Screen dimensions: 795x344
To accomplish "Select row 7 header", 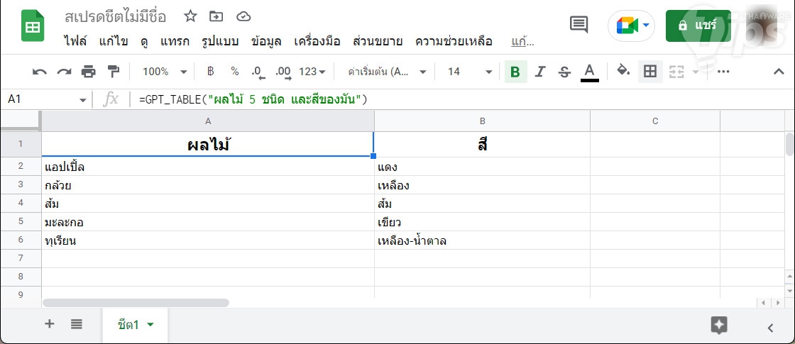I will click(x=21, y=258).
